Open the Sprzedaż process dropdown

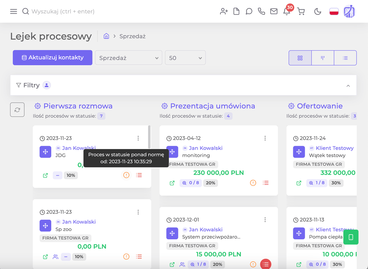click(129, 58)
